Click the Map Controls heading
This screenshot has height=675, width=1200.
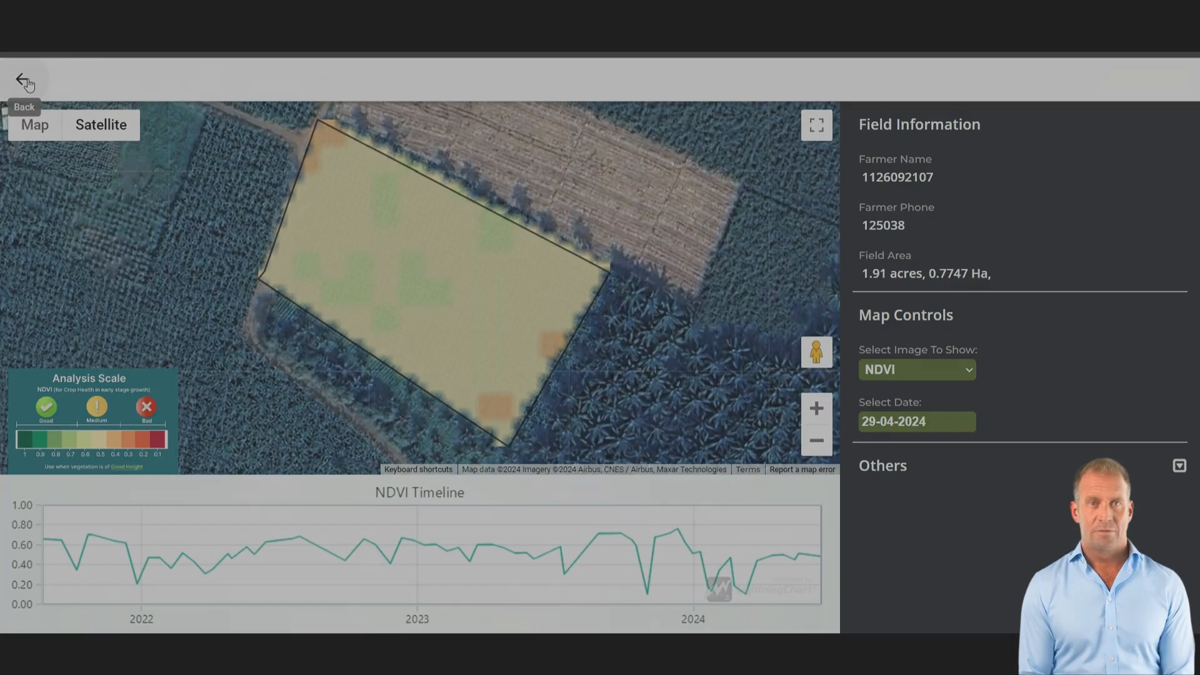(x=906, y=315)
